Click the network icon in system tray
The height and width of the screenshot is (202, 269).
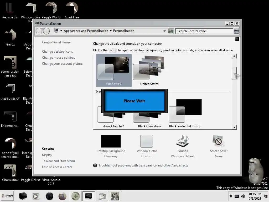pos(237,196)
